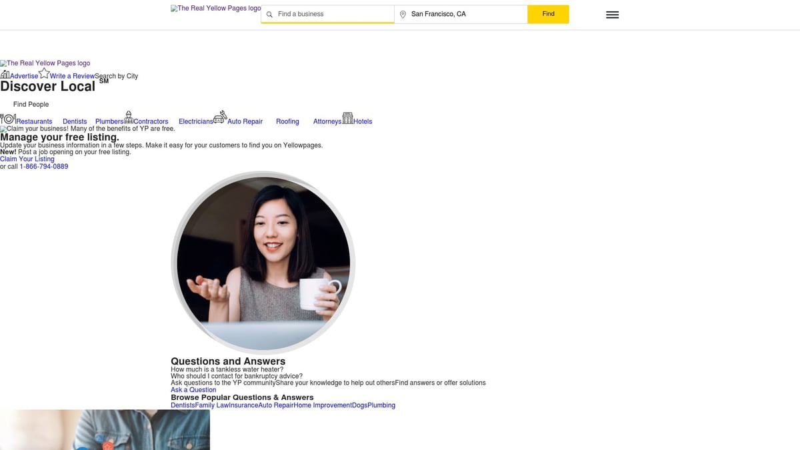Open the Home Improvement questions link
Image resolution: width=800 pixels, height=450 pixels.
pyautogui.click(x=323, y=405)
